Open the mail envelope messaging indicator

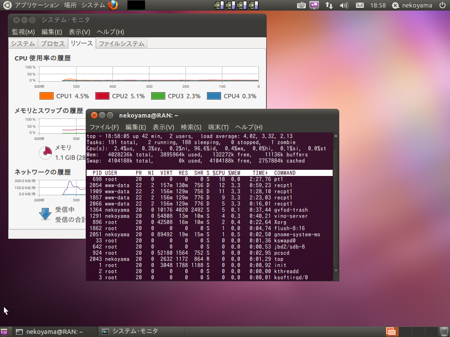pos(359,5)
